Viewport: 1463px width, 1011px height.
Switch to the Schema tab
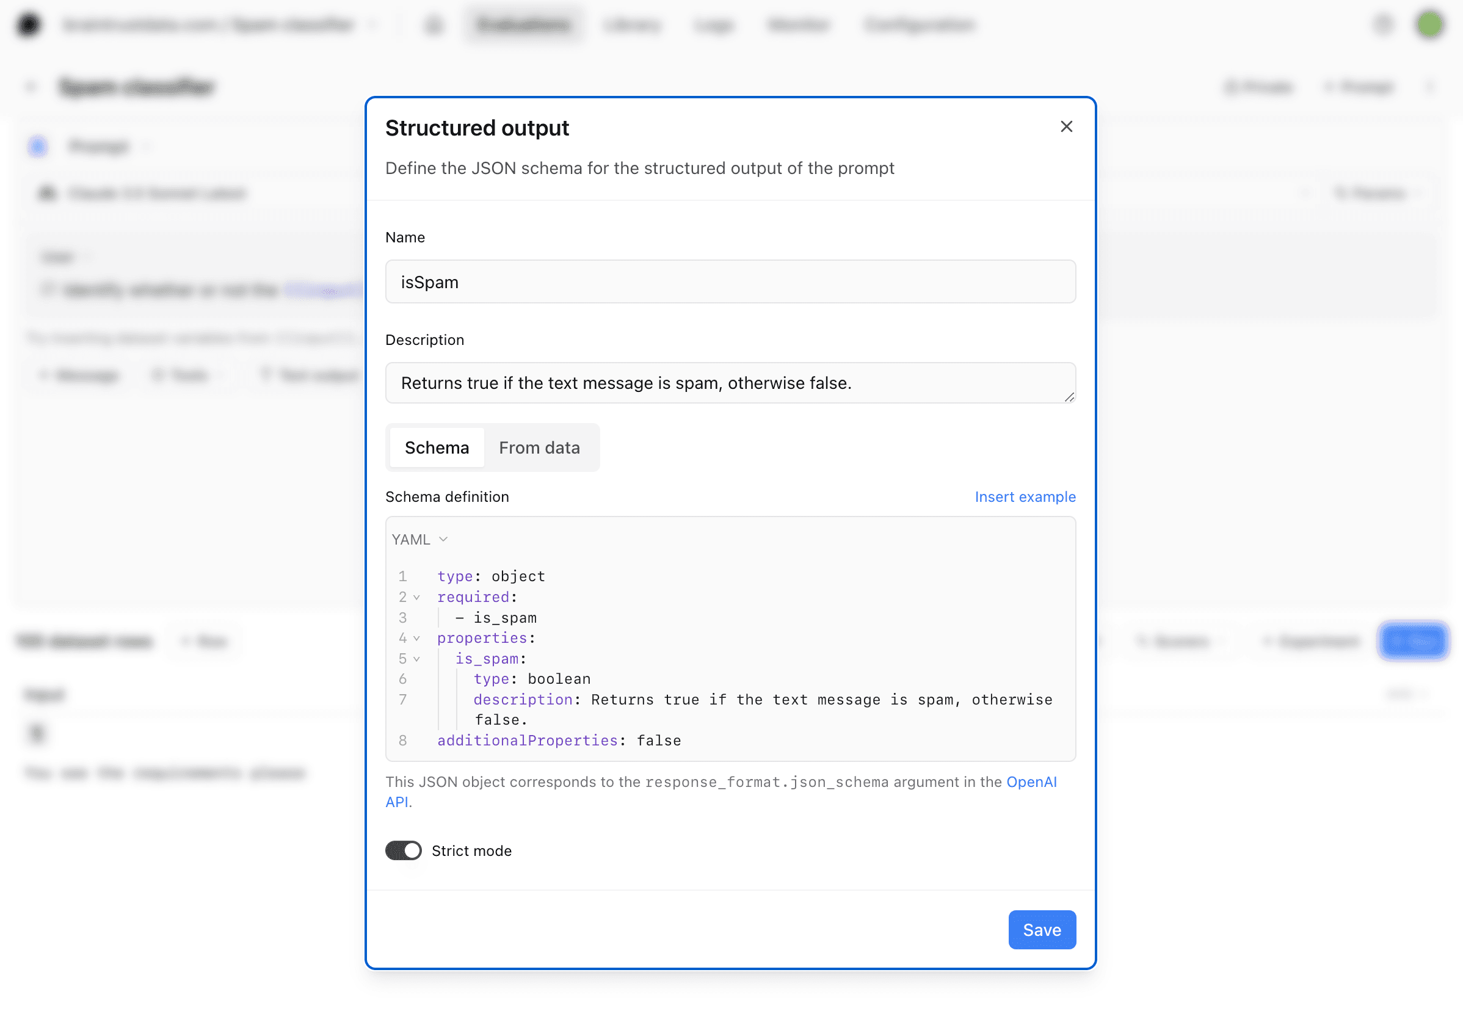437,448
